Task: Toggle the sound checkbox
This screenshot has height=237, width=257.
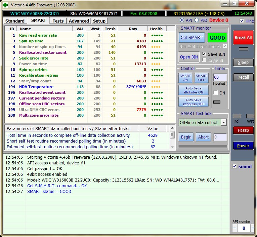Action: click(x=234, y=166)
